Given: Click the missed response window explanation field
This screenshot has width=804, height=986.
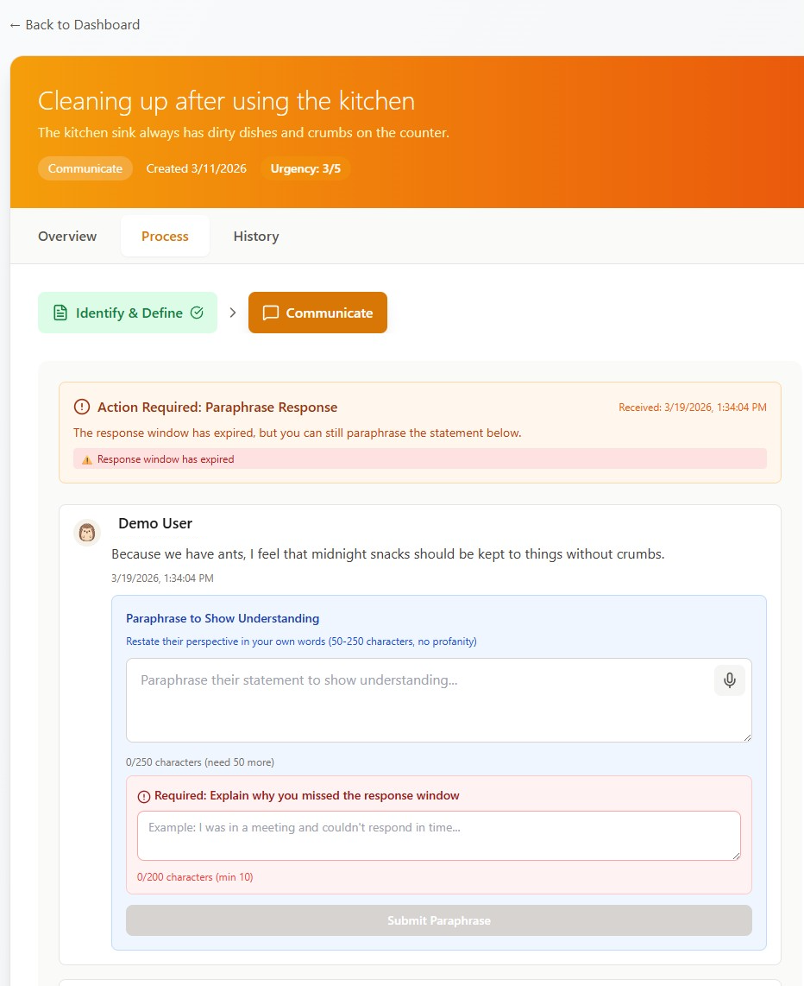Looking at the screenshot, I should click(x=439, y=836).
